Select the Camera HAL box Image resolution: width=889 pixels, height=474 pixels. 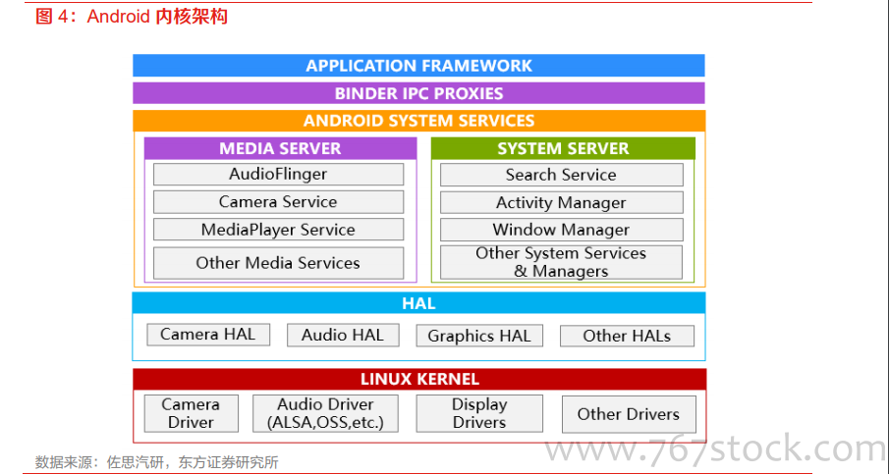click(x=208, y=335)
